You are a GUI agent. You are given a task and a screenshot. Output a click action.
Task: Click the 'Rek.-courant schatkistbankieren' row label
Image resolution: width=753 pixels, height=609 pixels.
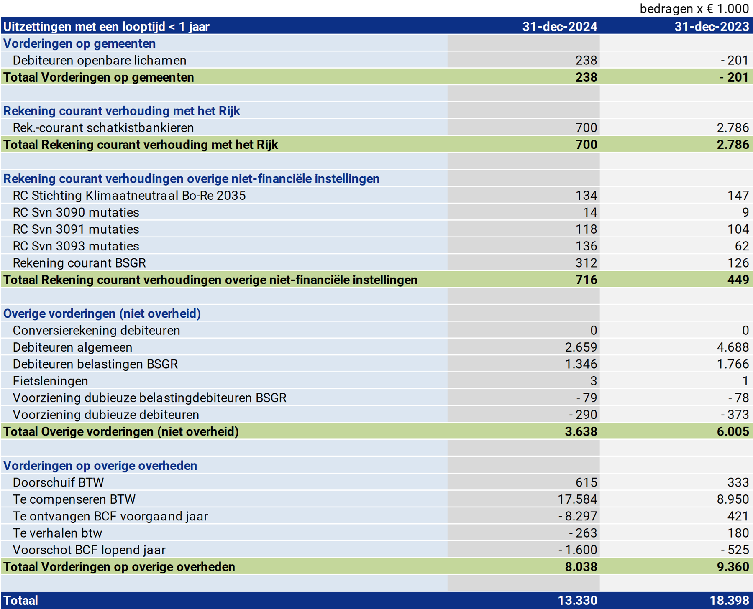click(103, 127)
